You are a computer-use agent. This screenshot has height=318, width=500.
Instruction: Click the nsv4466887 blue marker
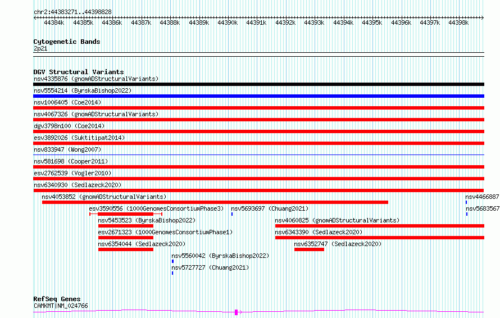coord(466,202)
